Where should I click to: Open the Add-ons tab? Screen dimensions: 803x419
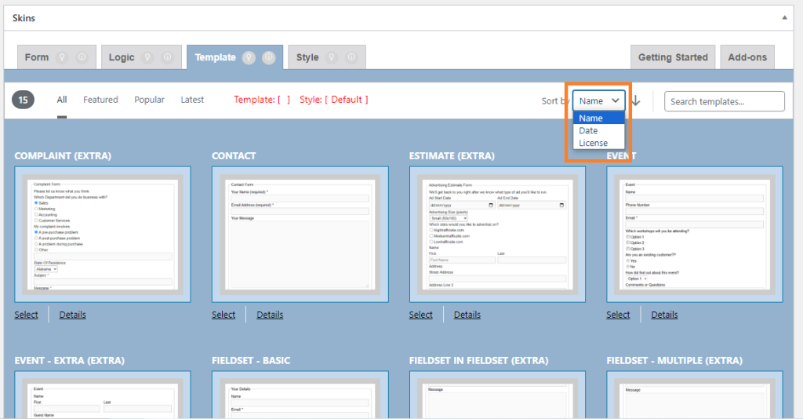(747, 57)
